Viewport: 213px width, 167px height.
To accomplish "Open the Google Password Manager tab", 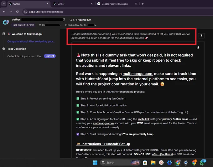I will click(x=115, y=4).
